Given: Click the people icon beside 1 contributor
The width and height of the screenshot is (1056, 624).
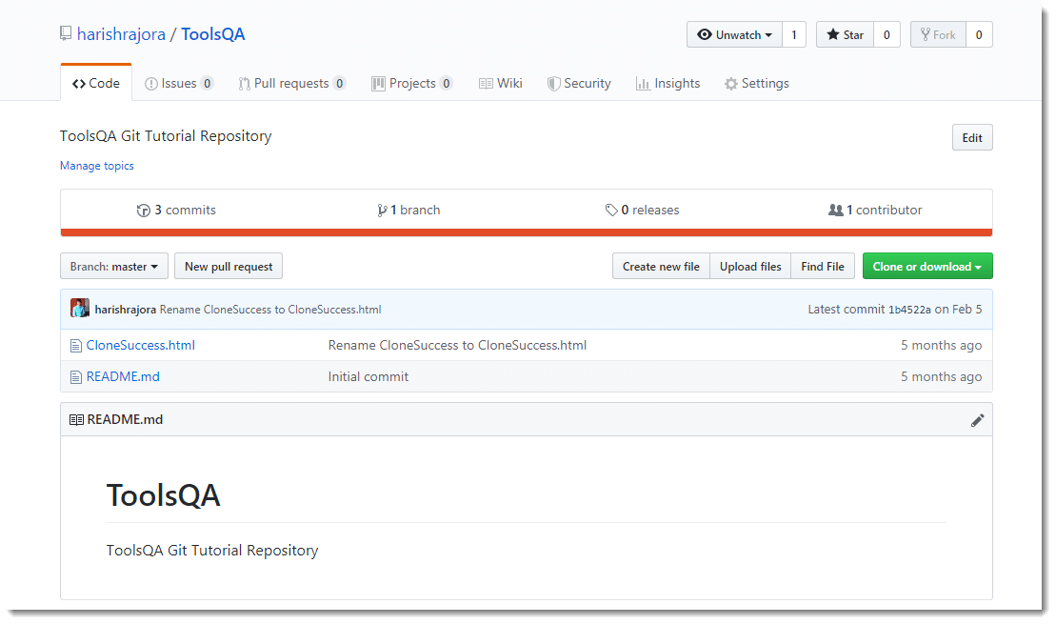Looking at the screenshot, I should 835,211.
